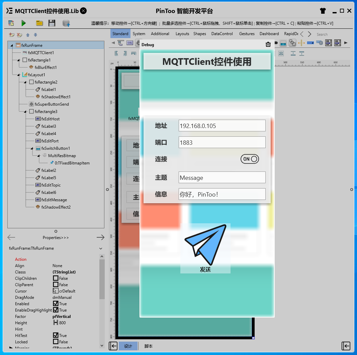Click the 地址 address field with 192.168.0.105
Screen dimensions: 357x355
click(222, 126)
